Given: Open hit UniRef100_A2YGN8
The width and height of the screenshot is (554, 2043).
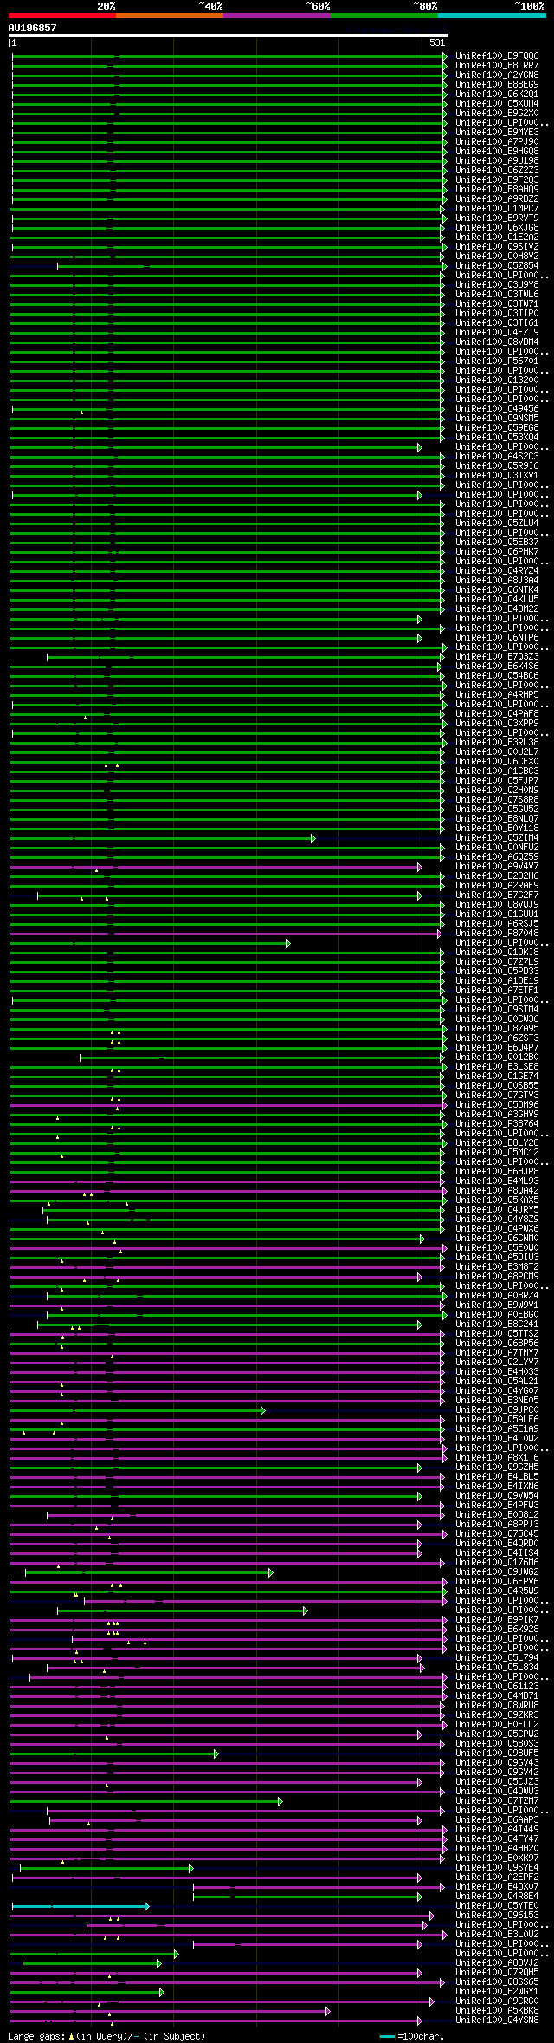Looking at the screenshot, I should click(x=497, y=75).
